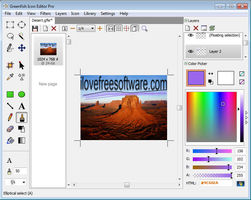The image size is (251, 200).
Task: Adjust the R red channel slider
Action: click(212, 151)
